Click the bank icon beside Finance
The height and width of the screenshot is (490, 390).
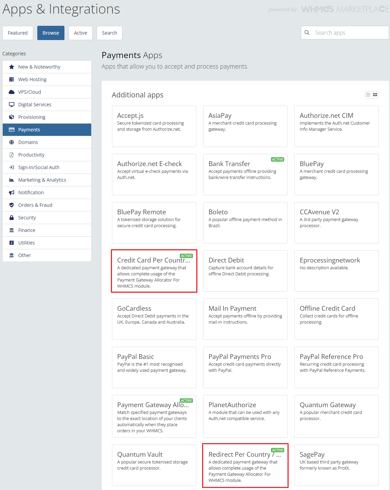pos(12,230)
